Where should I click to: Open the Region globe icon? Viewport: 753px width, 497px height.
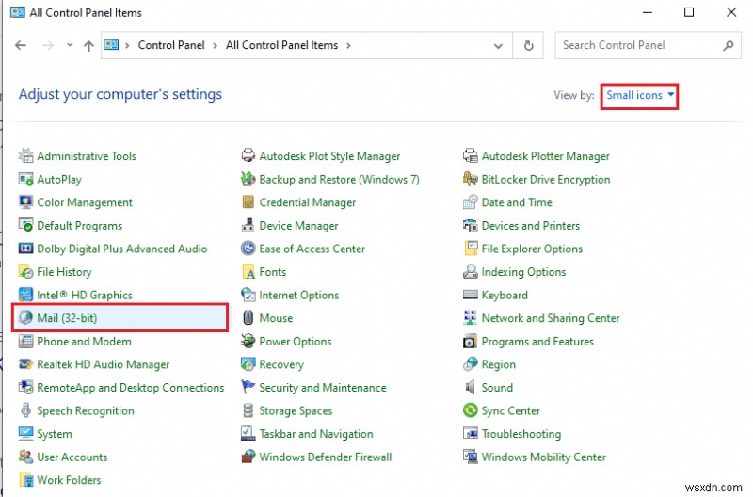click(470, 364)
